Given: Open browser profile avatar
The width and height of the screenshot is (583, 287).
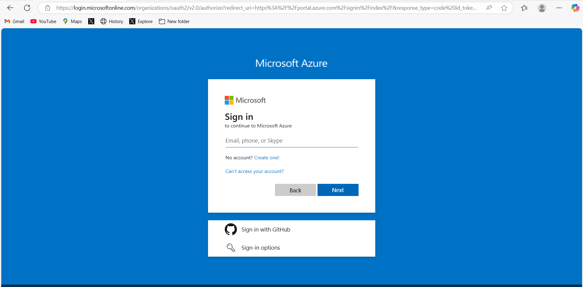Looking at the screenshot, I should [542, 8].
